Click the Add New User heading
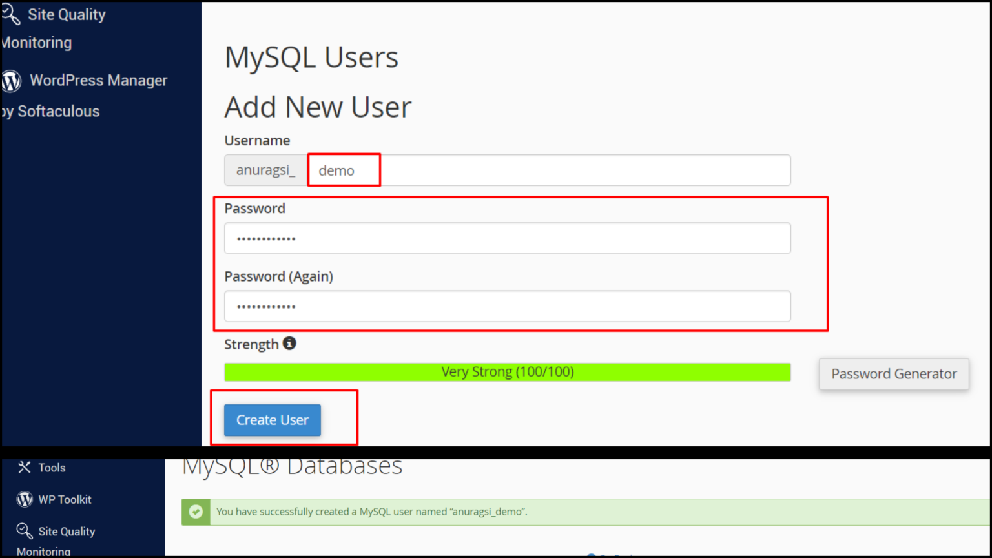 pos(318,107)
